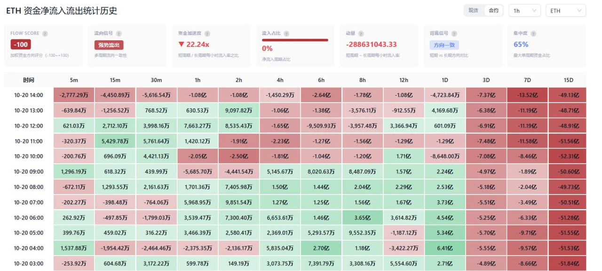This screenshot has height=271, width=602.
Task: Select the 10-20 14:00 row label
Action: tap(28, 95)
